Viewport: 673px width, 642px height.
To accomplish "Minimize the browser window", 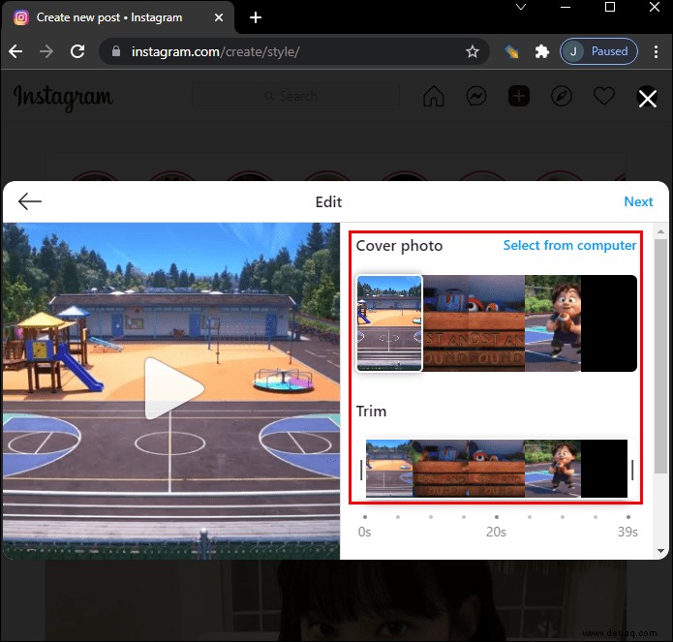I will pyautogui.click(x=566, y=8).
